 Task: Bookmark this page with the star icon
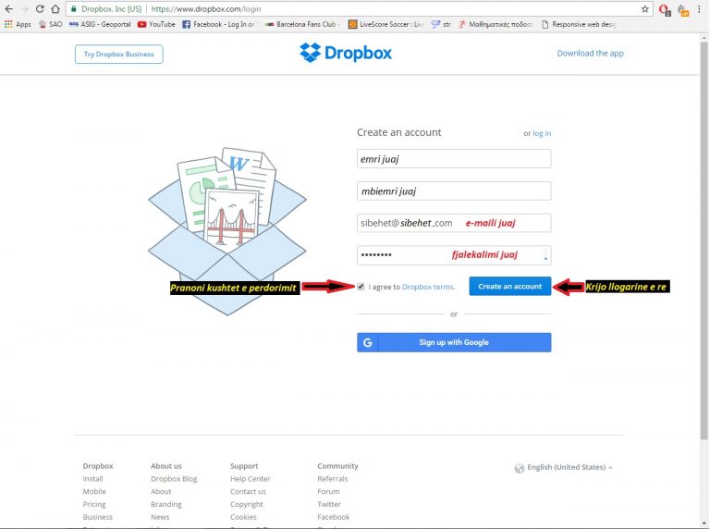point(644,9)
